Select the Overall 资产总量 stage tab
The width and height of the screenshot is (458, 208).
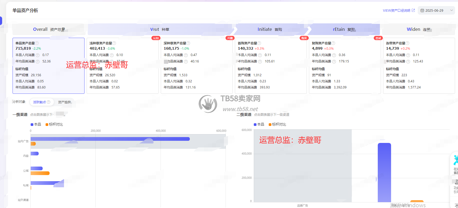click(x=48, y=29)
